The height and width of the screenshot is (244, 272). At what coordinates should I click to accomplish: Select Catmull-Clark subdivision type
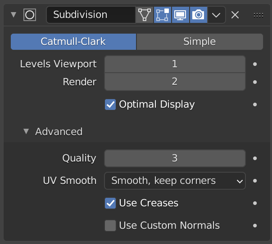(x=73, y=42)
